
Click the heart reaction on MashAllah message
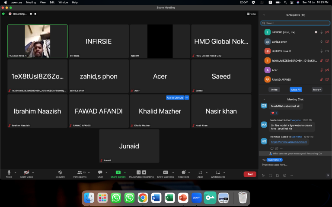[x=274, y=113]
